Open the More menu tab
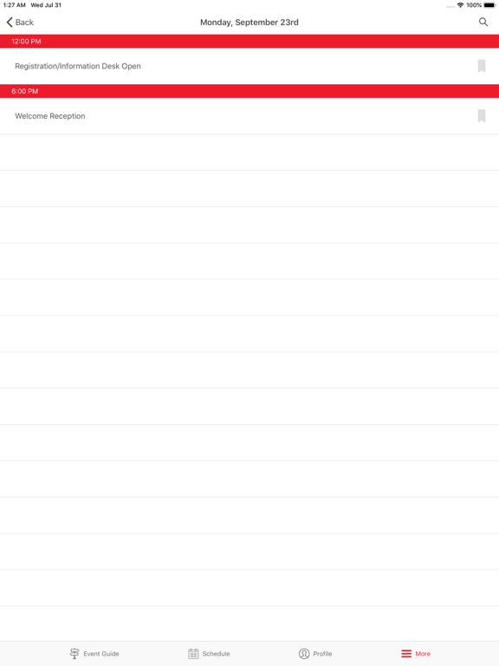The width and height of the screenshot is (499, 666). point(416,653)
